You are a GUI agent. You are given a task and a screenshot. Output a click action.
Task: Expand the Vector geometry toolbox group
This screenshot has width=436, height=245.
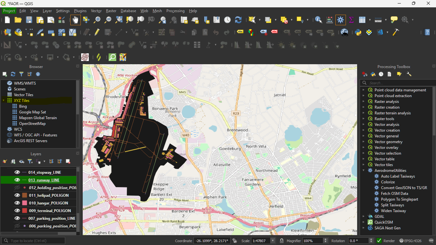click(363, 142)
